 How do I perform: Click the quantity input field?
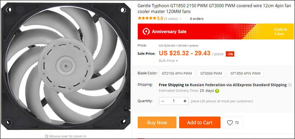(x=174, y=101)
